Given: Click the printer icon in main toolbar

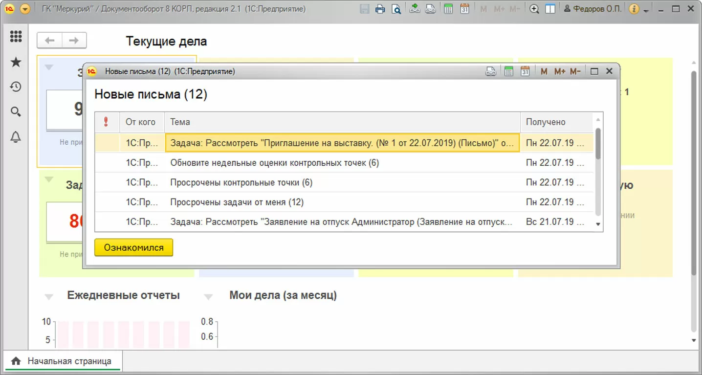Looking at the screenshot, I should tap(380, 9).
